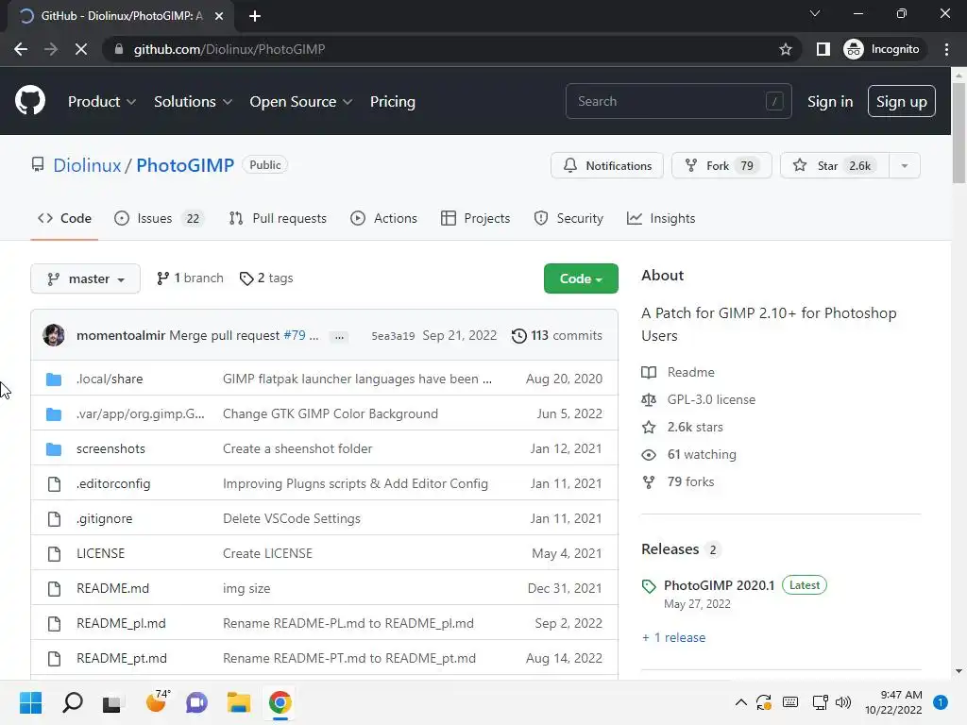Viewport: 967px width, 725px height.
Task: Click the GitHub Octocat logo
Action: click(30, 100)
